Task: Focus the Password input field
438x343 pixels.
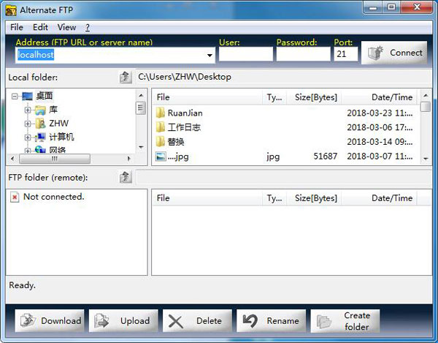Action: [x=304, y=53]
